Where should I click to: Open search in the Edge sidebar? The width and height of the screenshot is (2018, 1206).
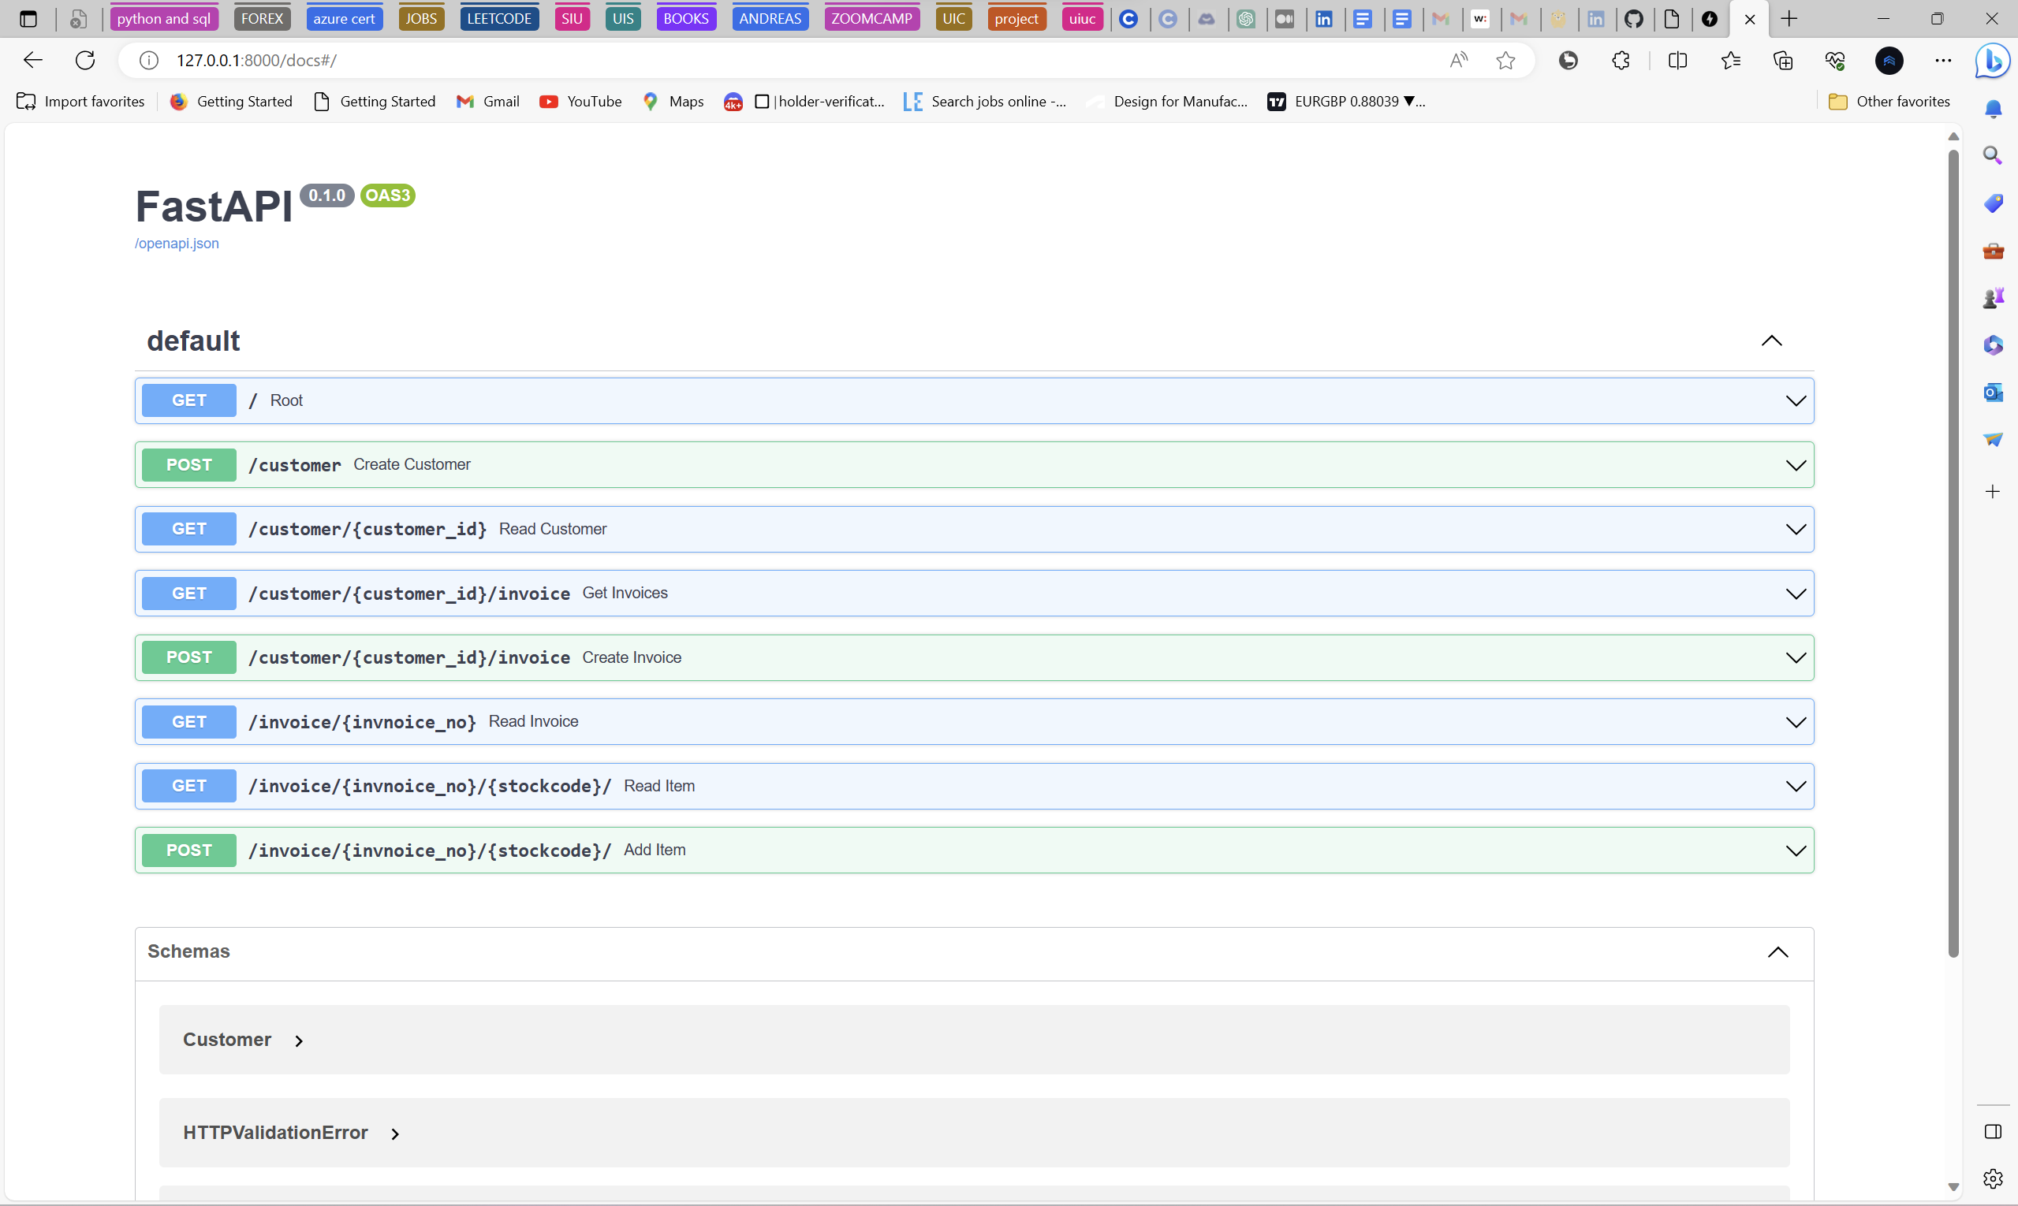coord(1993,154)
